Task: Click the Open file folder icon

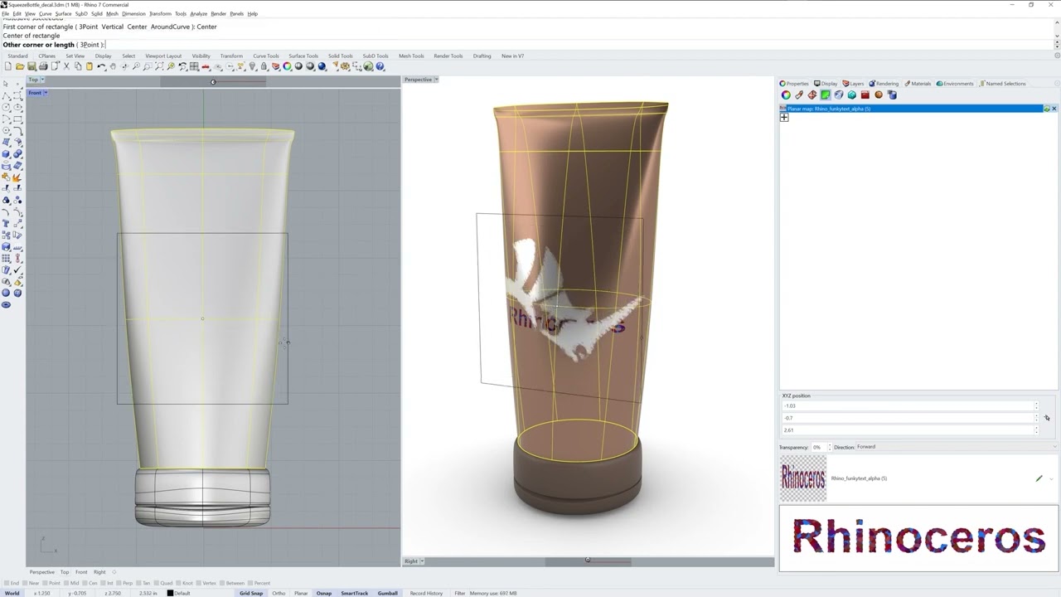Action: pyautogui.click(x=20, y=66)
